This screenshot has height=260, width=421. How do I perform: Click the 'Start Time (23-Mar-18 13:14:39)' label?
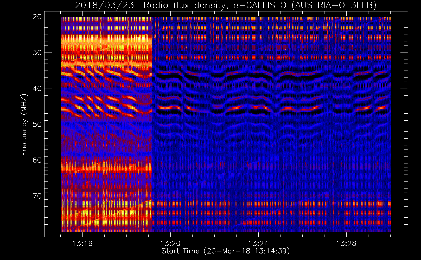click(x=226, y=251)
